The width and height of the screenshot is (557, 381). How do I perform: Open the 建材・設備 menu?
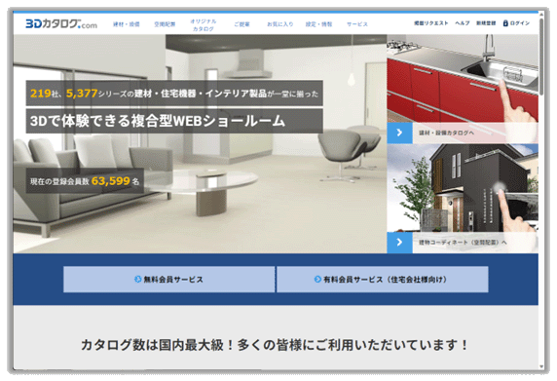(x=127, y=24)
